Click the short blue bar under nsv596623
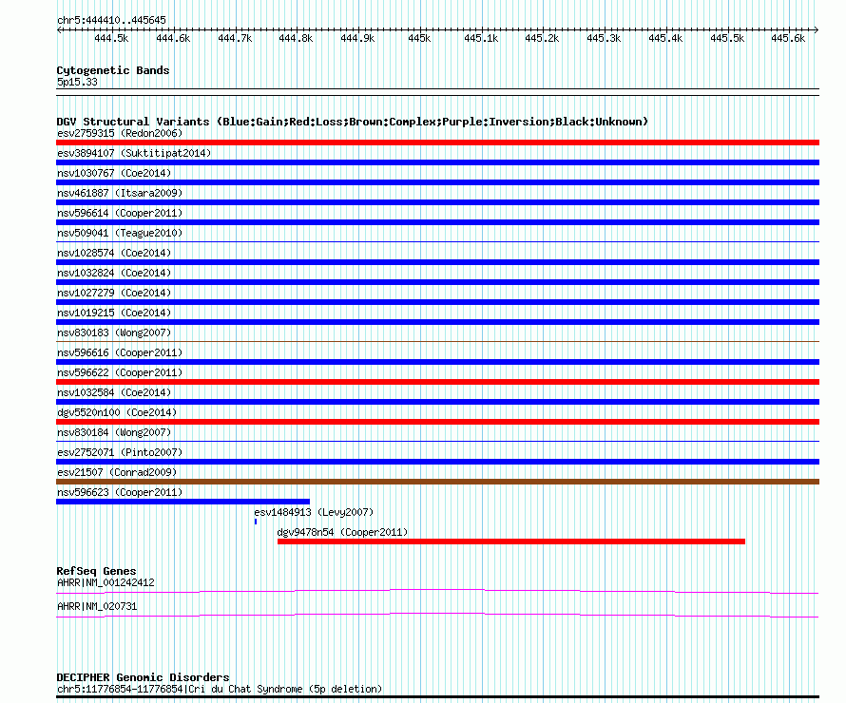 (x=183, y=502)
